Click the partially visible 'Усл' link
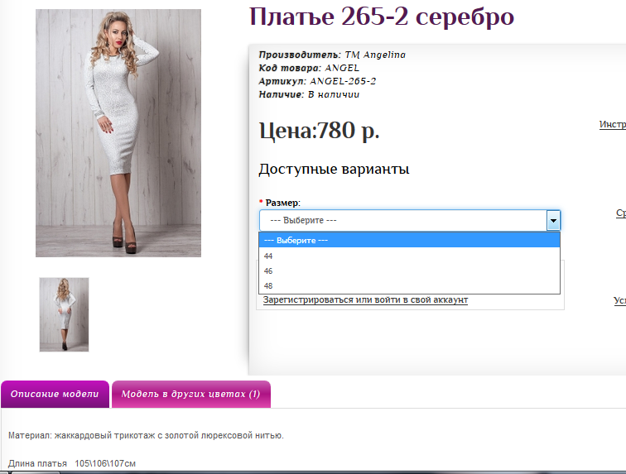This screenshot has height=474, width=626. pos(619,301)
